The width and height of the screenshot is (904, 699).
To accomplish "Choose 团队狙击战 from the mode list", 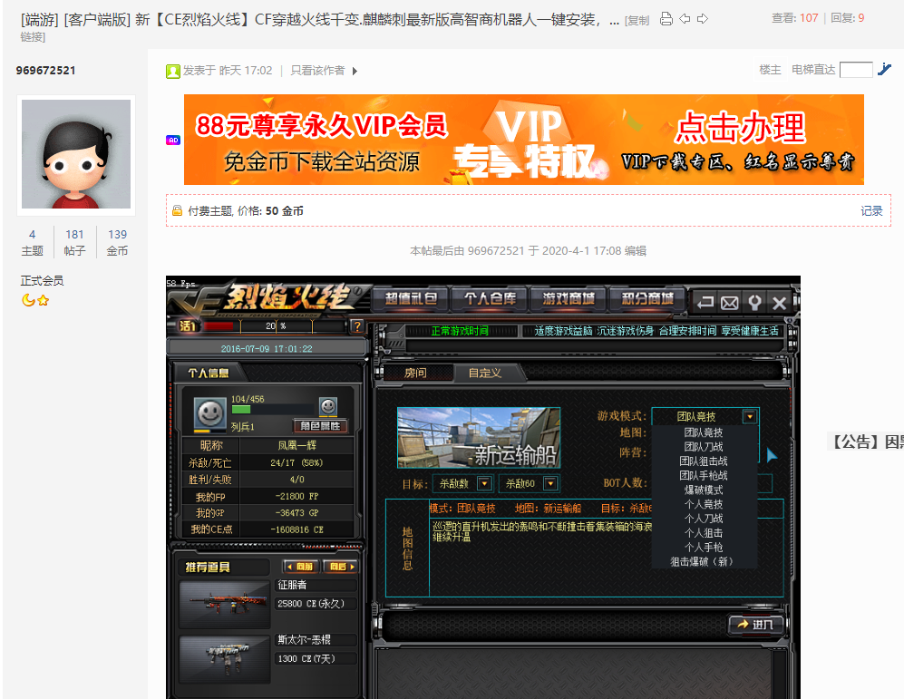I will coord(704,461).
